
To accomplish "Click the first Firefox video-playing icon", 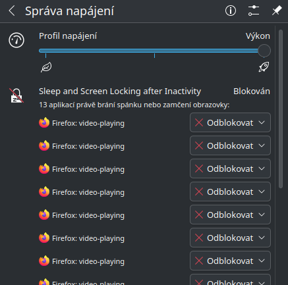I will click(x=44, y=123).
